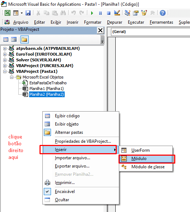This screenshot has height=212, width=190.
Task: Stop execution with Reset icon
Action: click(109, 13)
